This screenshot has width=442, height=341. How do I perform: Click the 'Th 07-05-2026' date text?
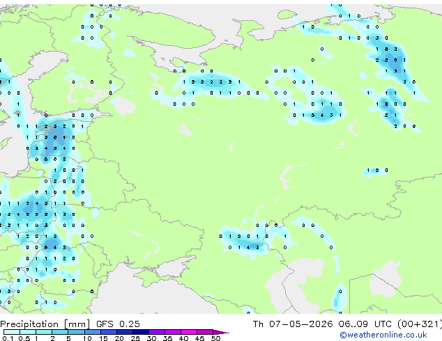pyautogui.click(x=293, y=324)
